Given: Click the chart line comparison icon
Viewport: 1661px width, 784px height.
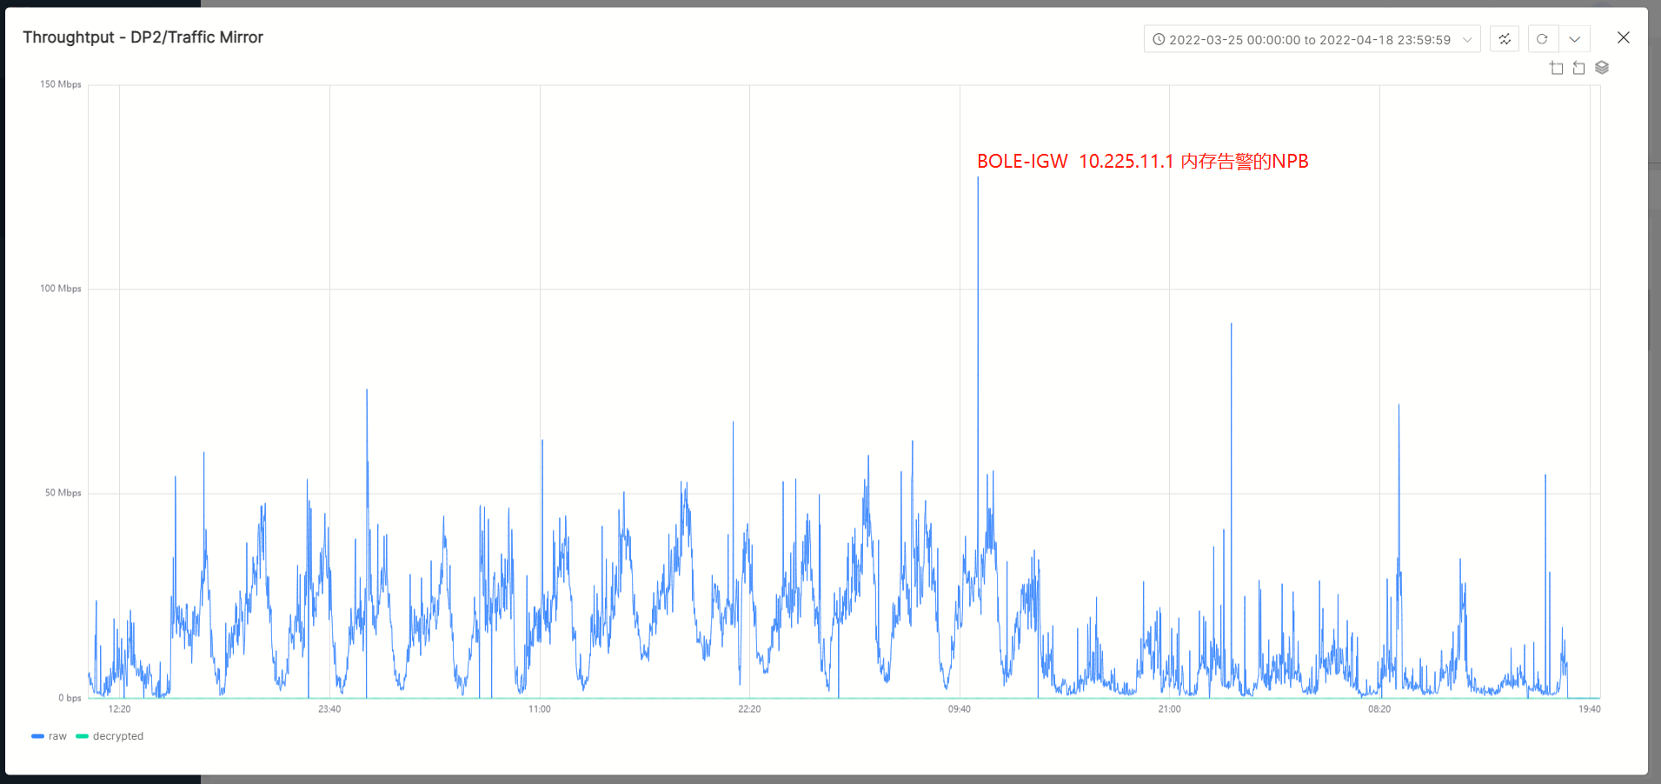Looking at the screenshot, I should tap(1505, 39).
